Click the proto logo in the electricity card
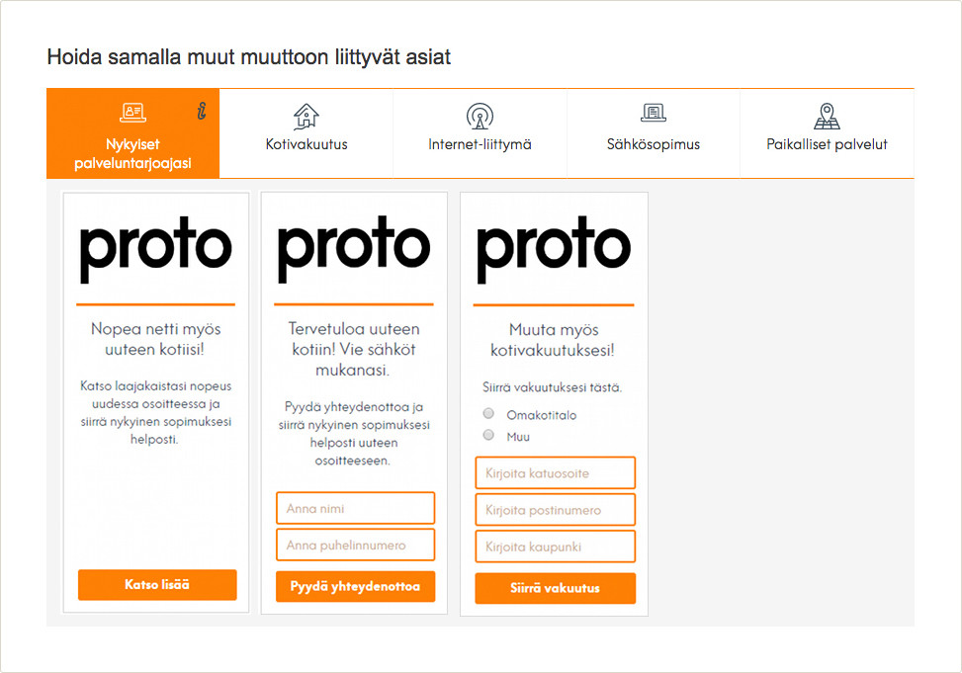Image resolution: width=962 pixels, height=673 pixels. pos(354,249)
